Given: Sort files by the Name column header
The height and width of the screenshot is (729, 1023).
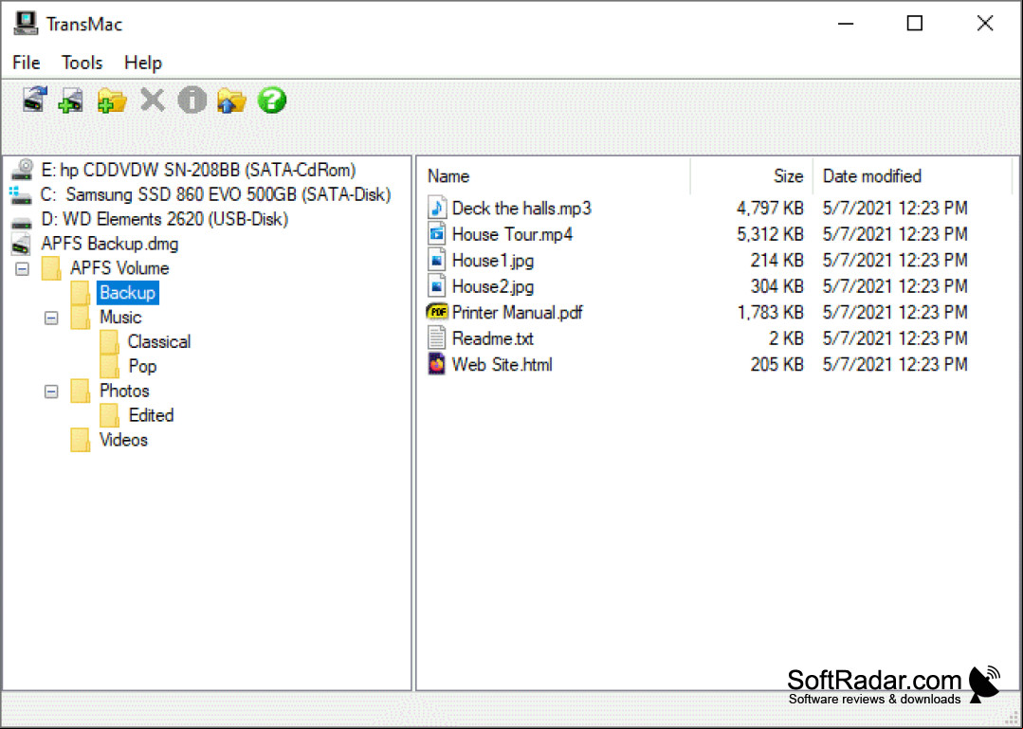Looking at the screenshot, I should point(554,176).
